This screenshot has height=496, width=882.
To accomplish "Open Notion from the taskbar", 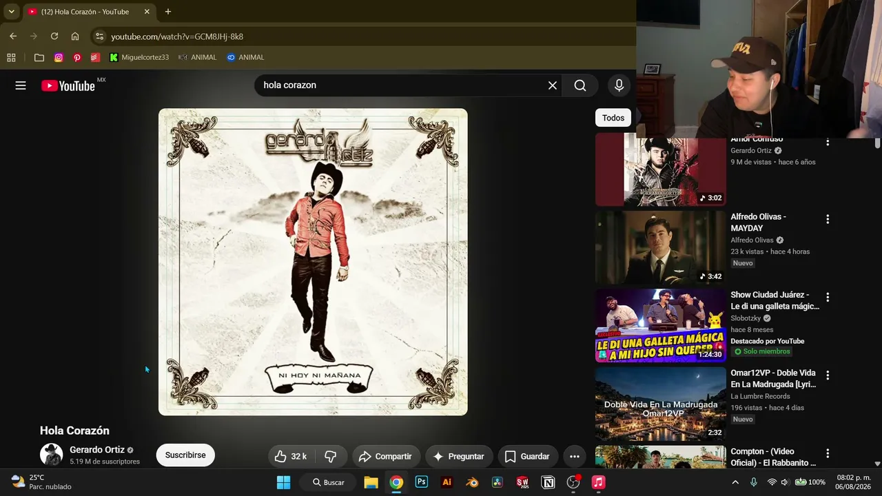I will click(548, 482).
